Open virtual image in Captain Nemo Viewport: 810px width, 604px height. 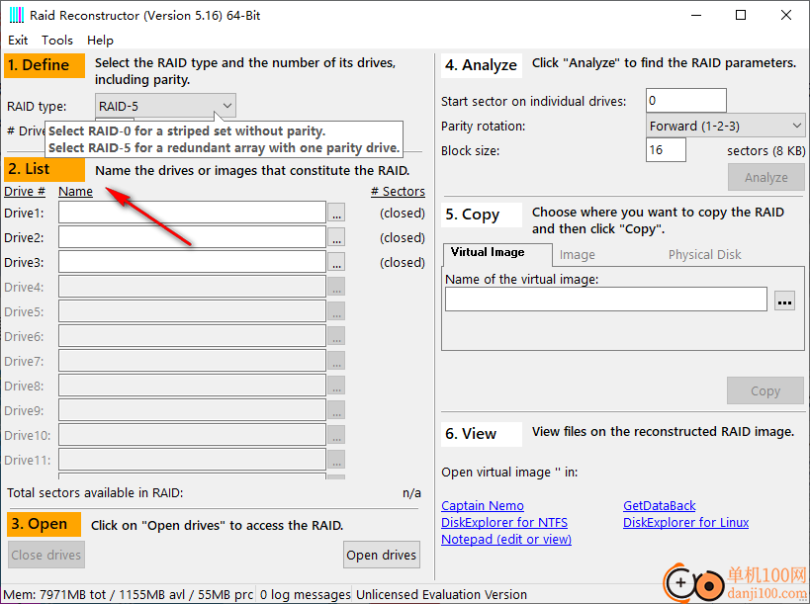[x=483, y=505]
